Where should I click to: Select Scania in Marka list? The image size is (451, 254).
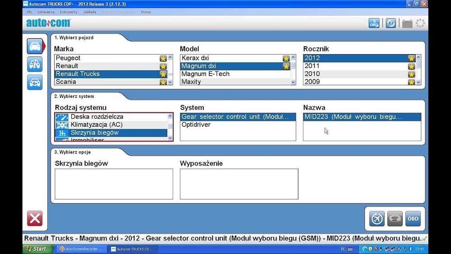point(111,81)
